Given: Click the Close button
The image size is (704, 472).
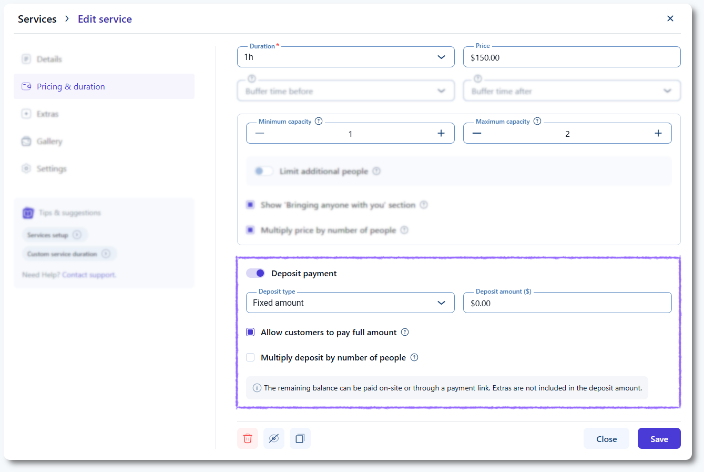Looking at the screenshot, I should [x=606, y=439].
